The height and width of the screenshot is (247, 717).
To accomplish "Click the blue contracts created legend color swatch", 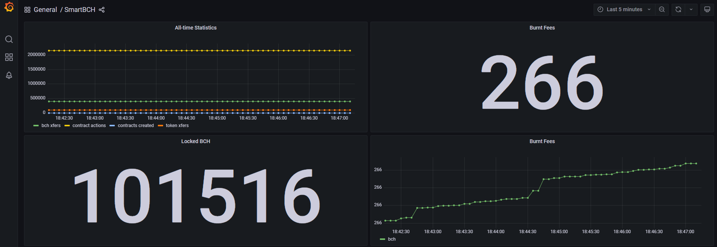I will coord(112,126).
